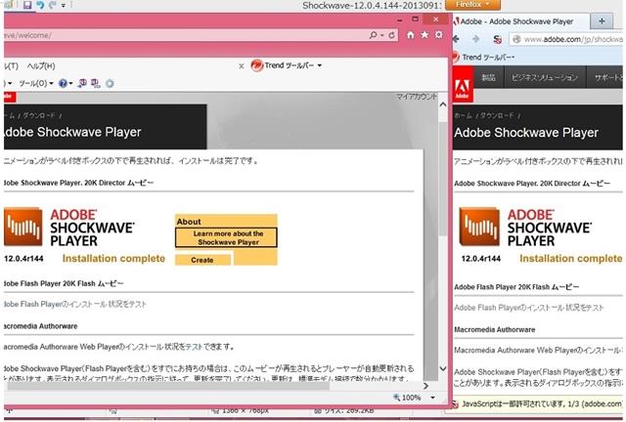Click the 12.0.4r144 version text in IE page
The image size is (626, 422).
pyautogui.click(x=23, y=259)
